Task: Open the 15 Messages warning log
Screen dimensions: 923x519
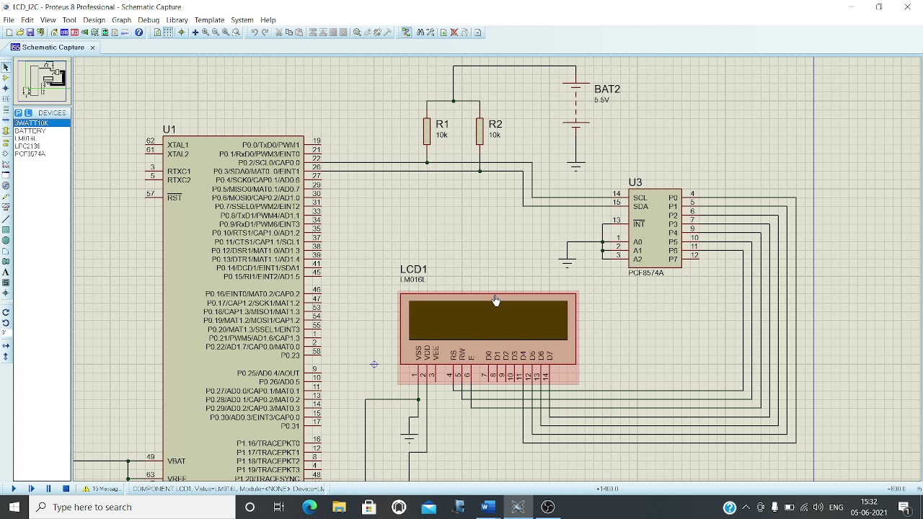Action: tap(102, 489)
